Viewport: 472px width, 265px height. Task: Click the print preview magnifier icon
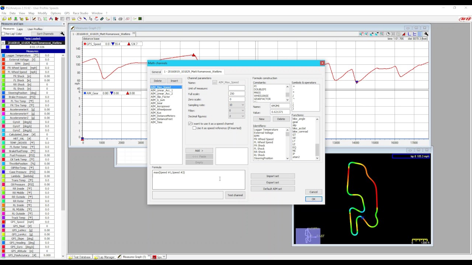[114, 19]
